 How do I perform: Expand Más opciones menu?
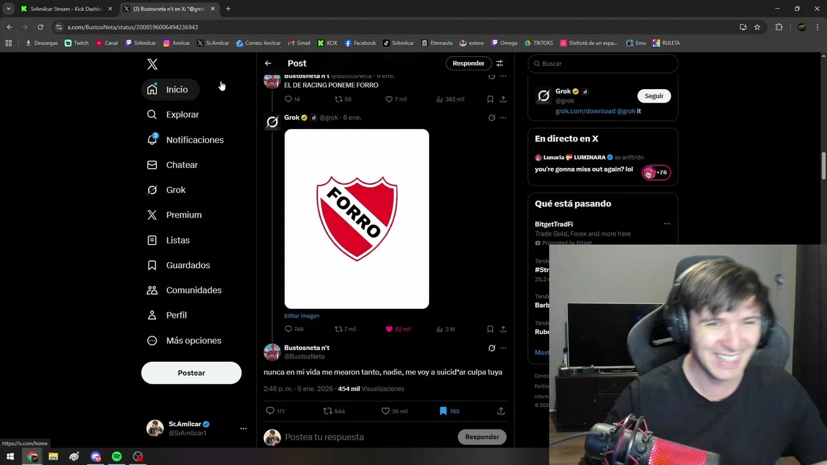pos(185,340)
